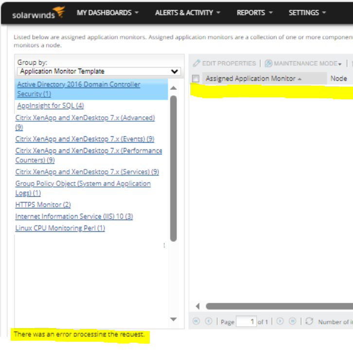This screenshot has width=353, height=350.
Task: Select Citrix XenApp and XenDesktop 7.x (Events)
Action: pos(85,139)
